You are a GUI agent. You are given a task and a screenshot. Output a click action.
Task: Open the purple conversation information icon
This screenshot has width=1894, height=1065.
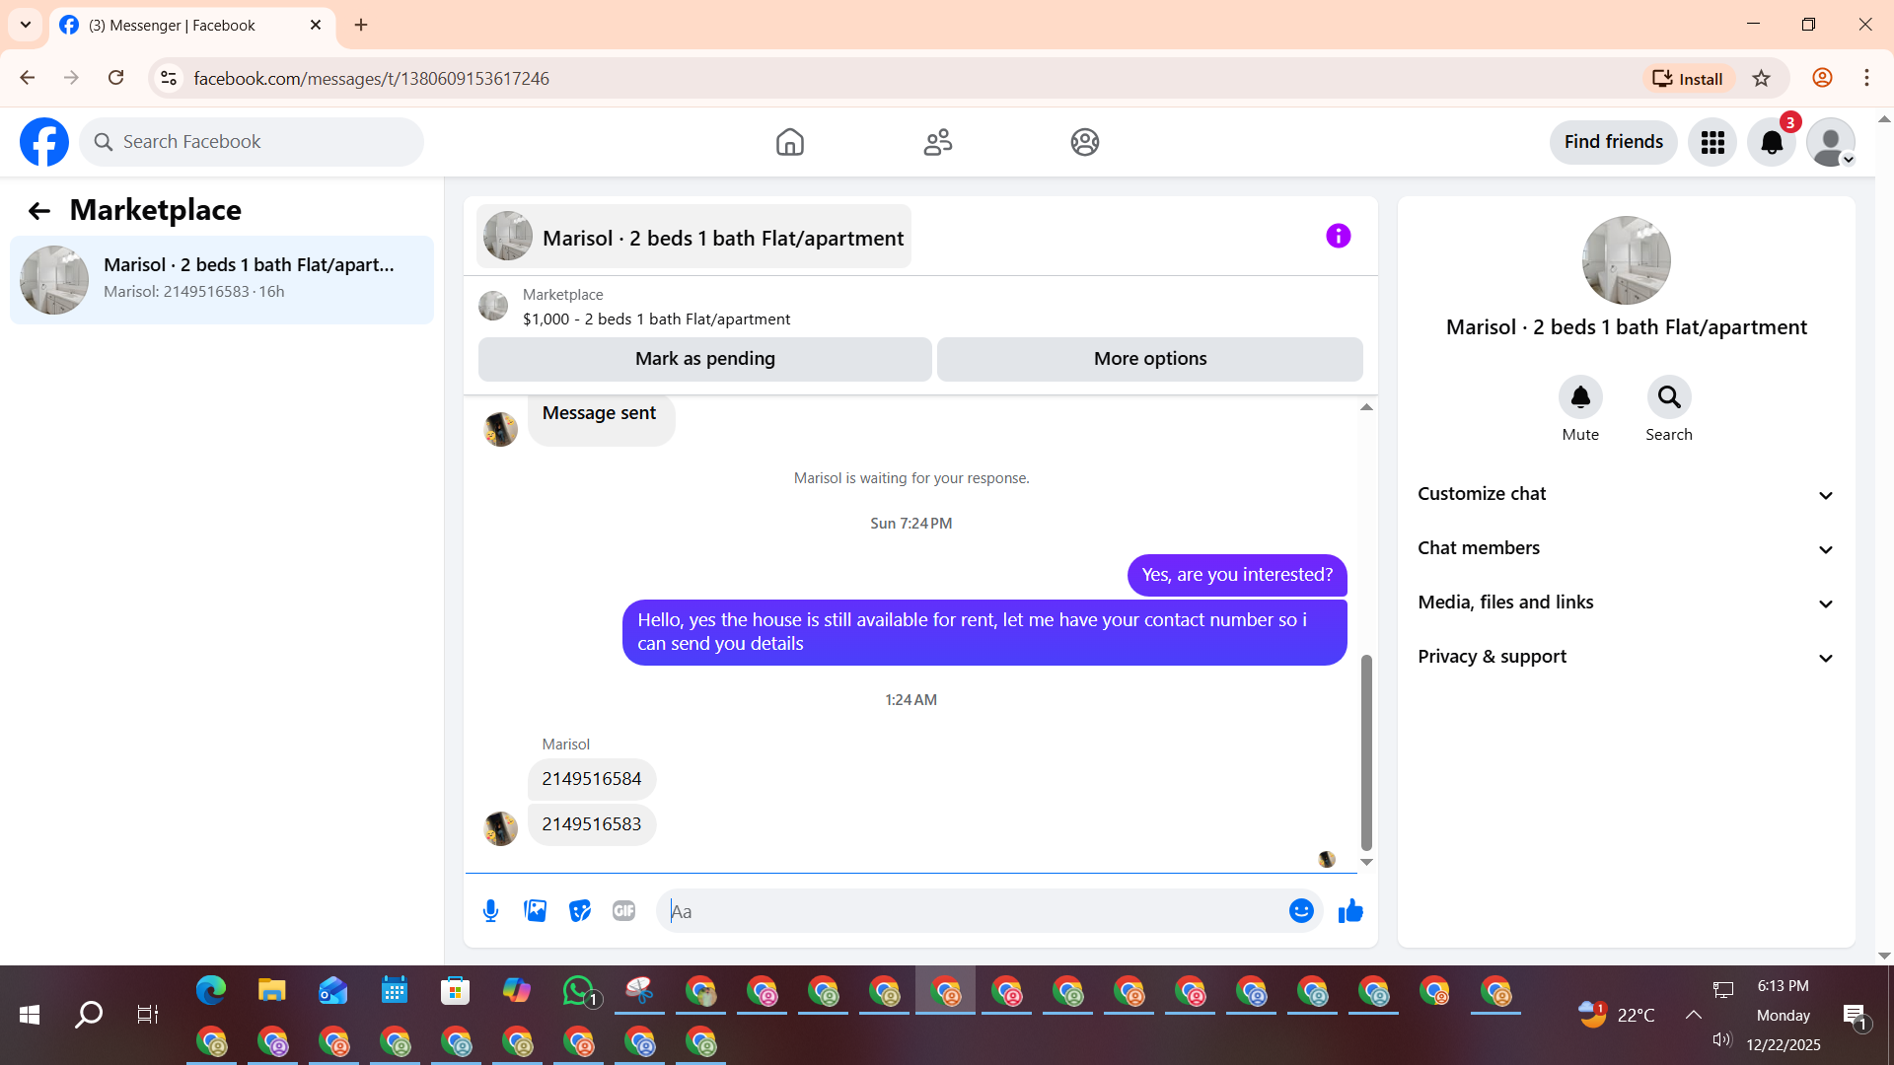click(x=1338, y=236)
